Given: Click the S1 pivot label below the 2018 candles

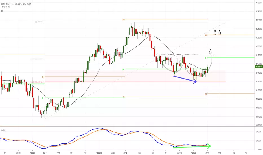Looking at the screenshot, I should coord(124,96).
